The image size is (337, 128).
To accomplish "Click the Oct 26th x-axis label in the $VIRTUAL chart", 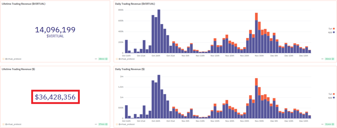I will 156,56.
